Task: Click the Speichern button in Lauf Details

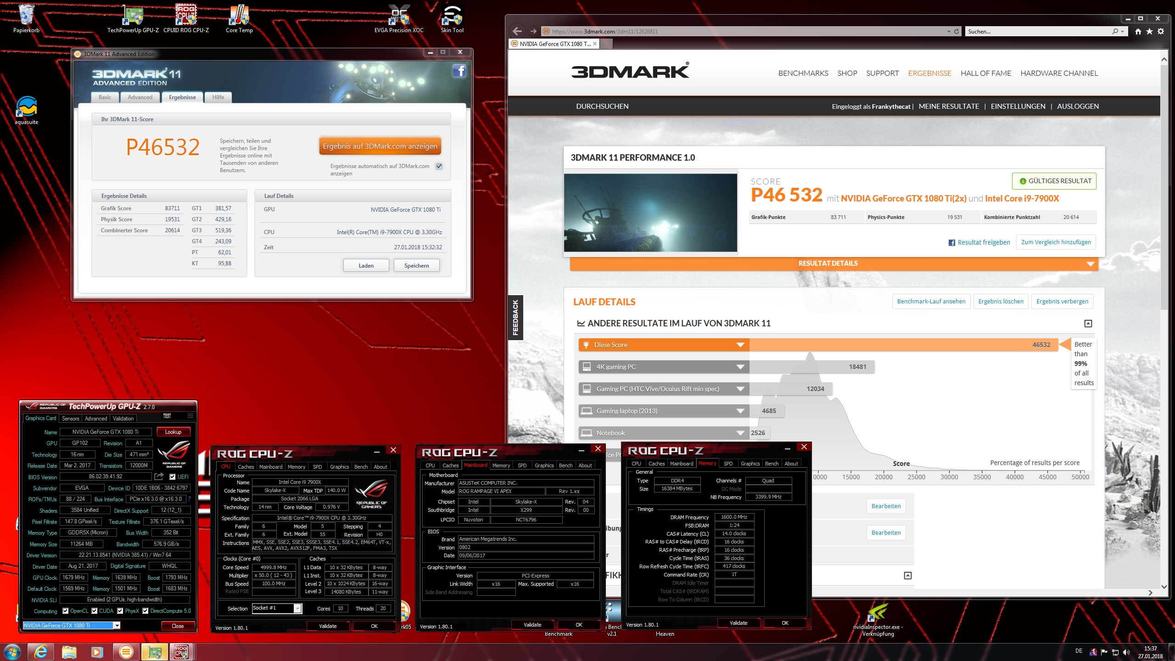Action: (x=416, y=265)
